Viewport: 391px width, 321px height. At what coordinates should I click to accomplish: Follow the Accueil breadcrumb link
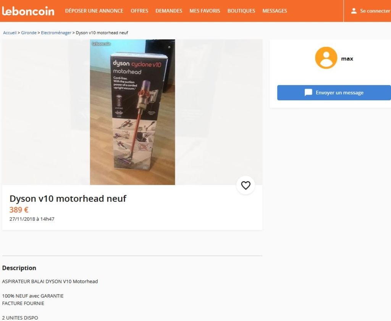(x=10, y=33)
